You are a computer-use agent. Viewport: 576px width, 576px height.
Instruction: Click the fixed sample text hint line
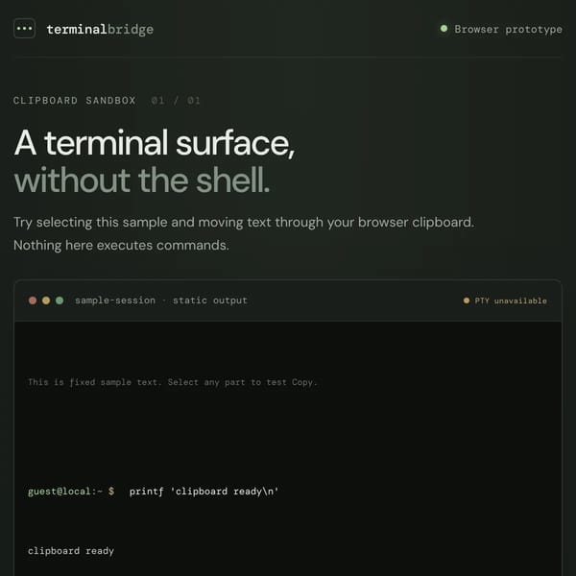point(172,382)
